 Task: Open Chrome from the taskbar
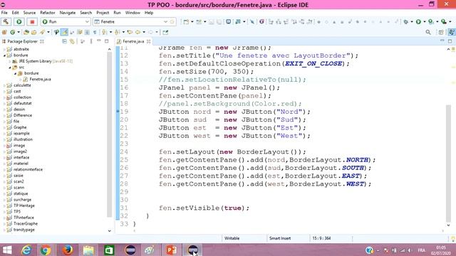[x=46, y=250]
